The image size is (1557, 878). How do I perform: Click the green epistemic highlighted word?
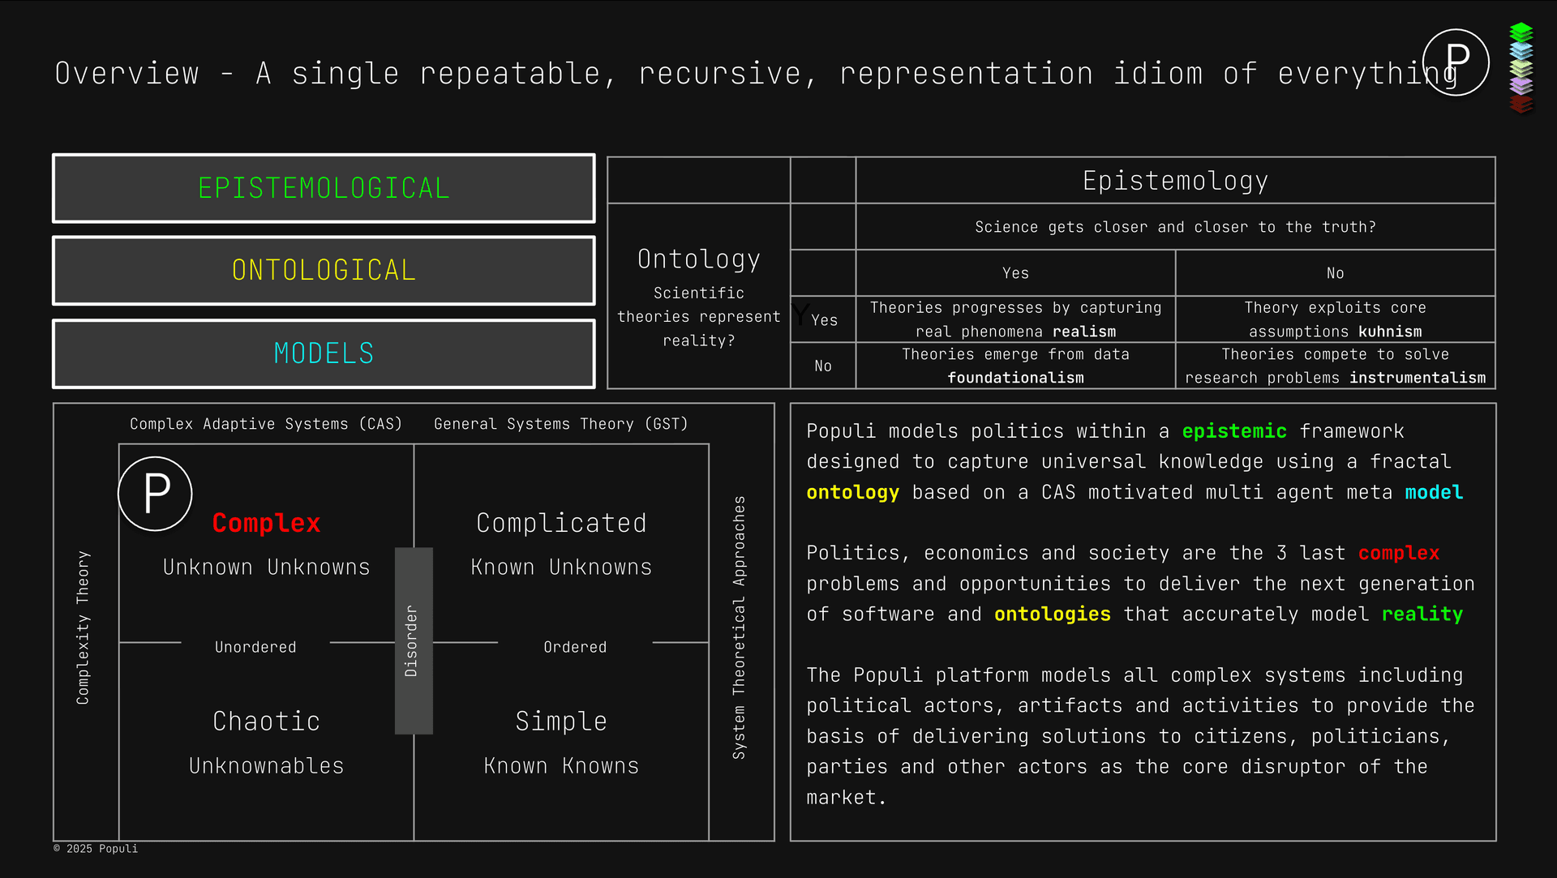point(1233,431)
